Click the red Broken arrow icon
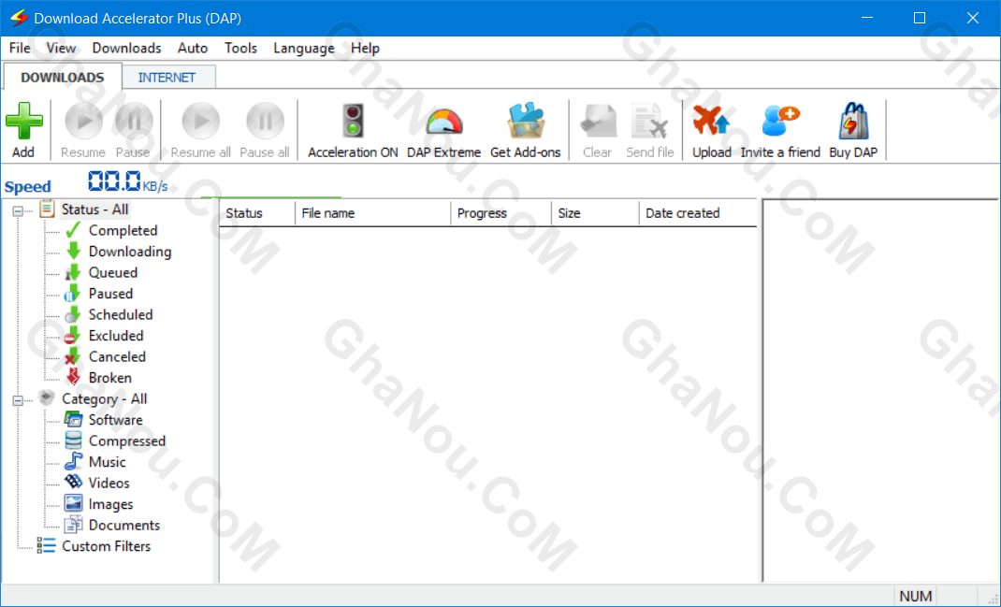 coord(73,377)
